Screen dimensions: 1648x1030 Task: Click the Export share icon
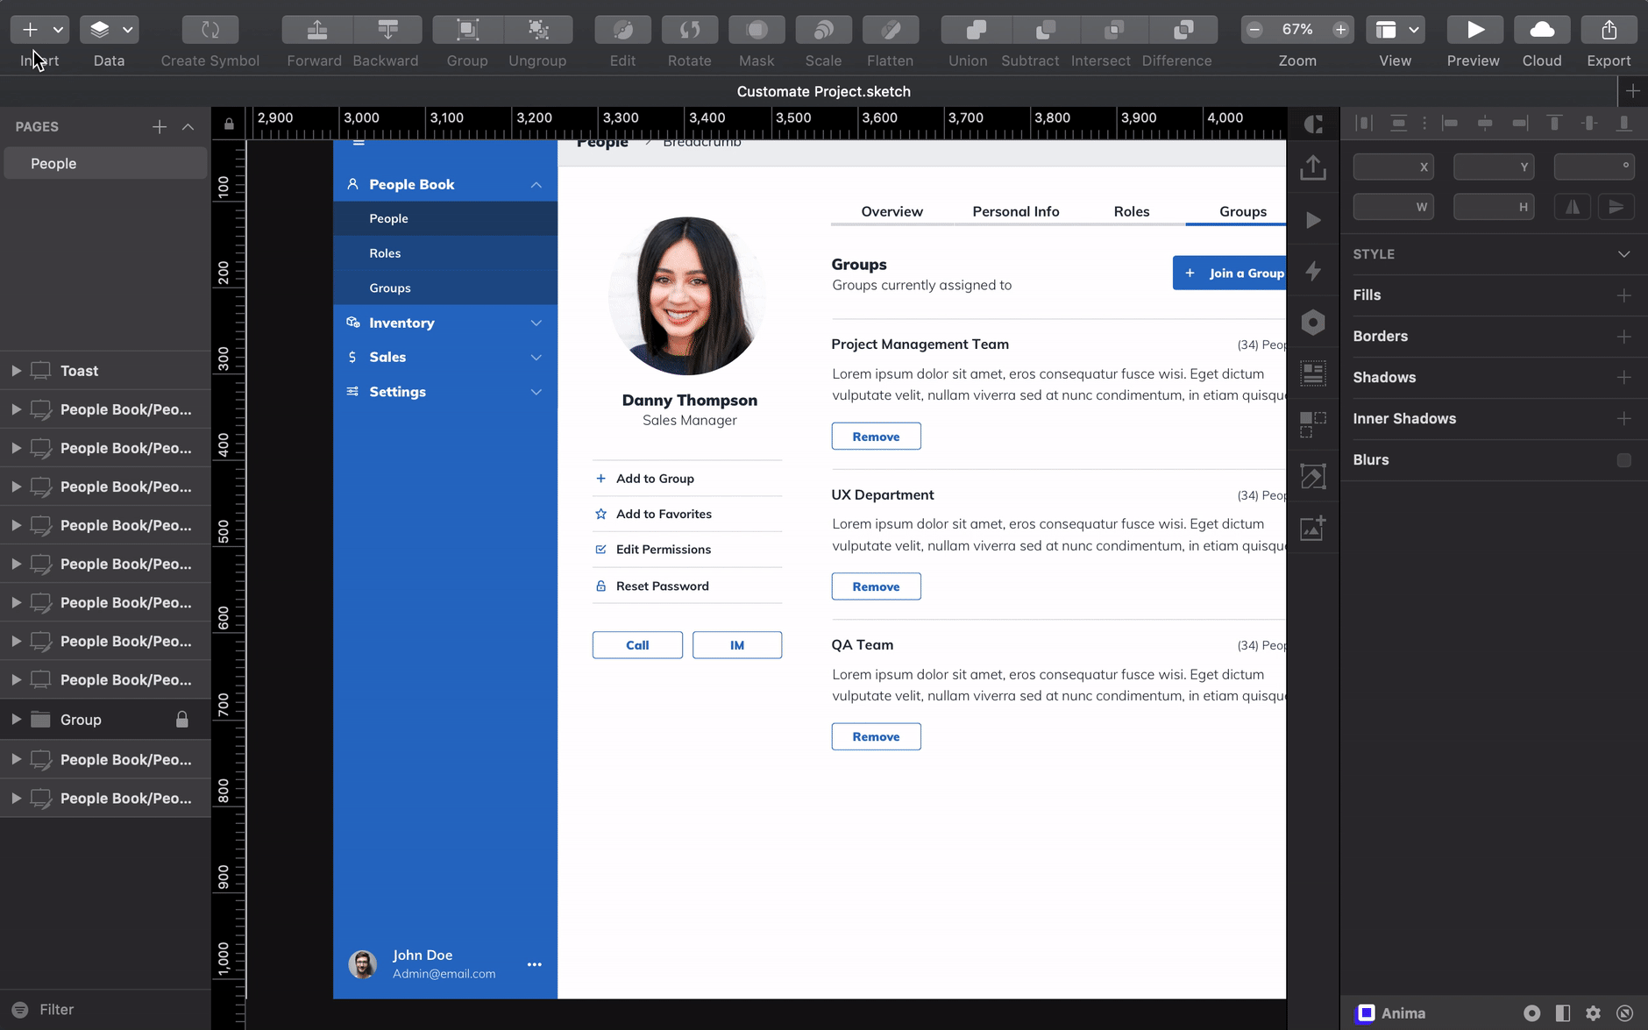tap(1609, 30)
